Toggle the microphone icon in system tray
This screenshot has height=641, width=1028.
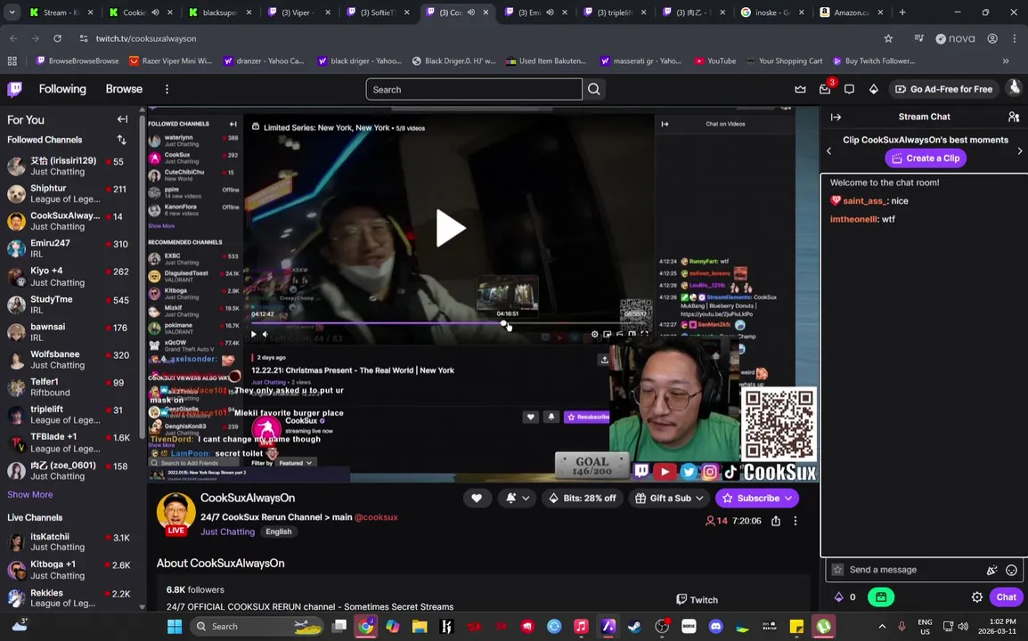click(902, 627)
